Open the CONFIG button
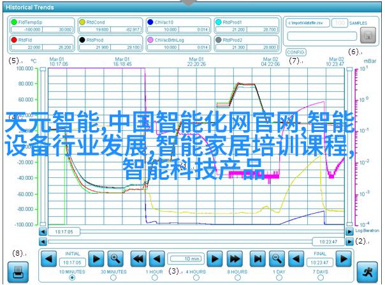 coord(296,52)
